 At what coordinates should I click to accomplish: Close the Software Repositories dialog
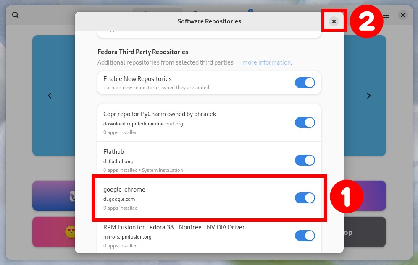tap(334, 21)
